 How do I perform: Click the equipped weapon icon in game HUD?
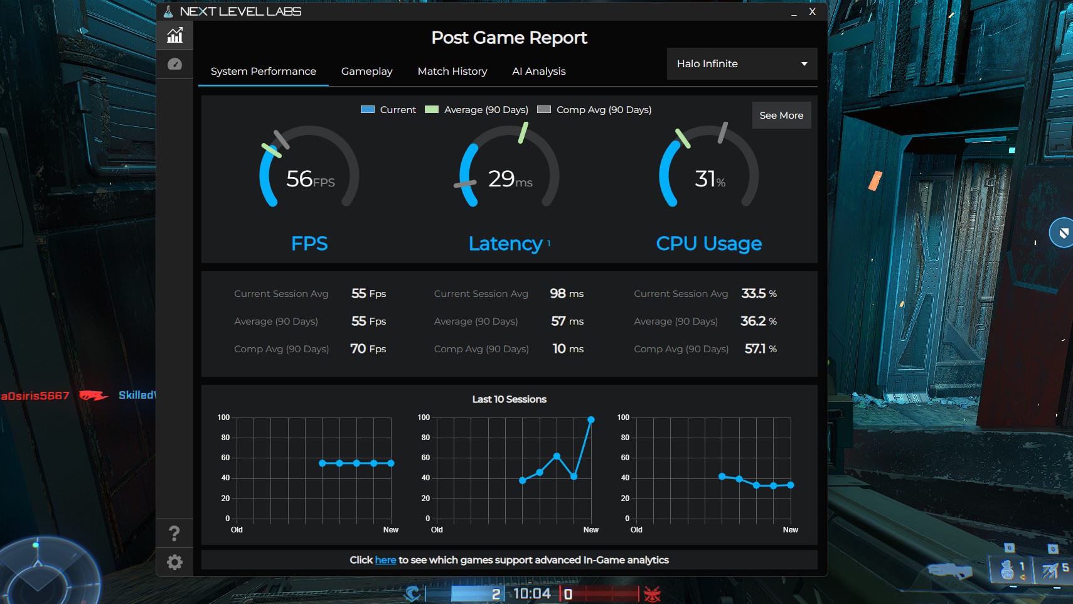point(950,570)
